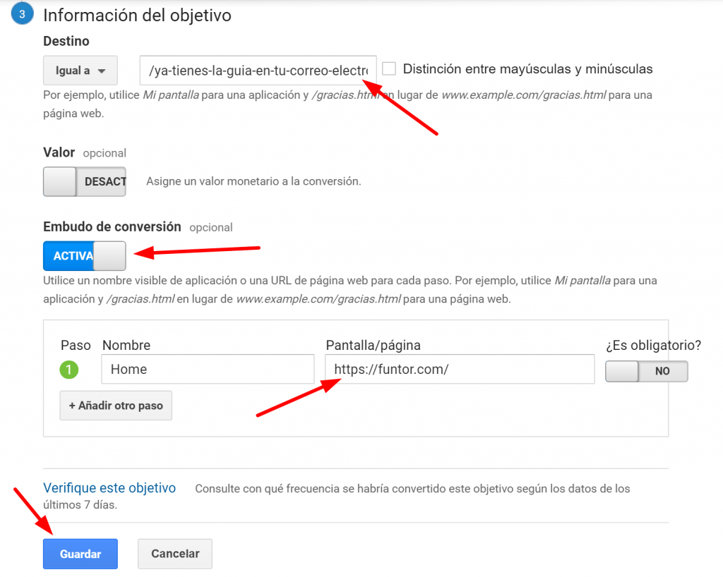Check the "Distinción entre mayúsculas y minúsculas" checkbox
Screen dimensions: 723x577
388,68
